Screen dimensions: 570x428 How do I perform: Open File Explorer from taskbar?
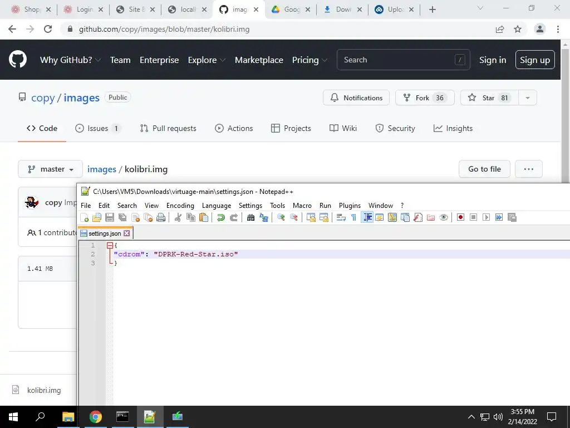pos(68,417)
